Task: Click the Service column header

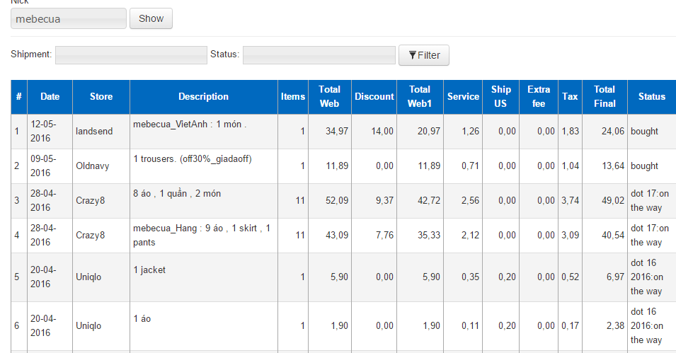Action: [463, 97]
